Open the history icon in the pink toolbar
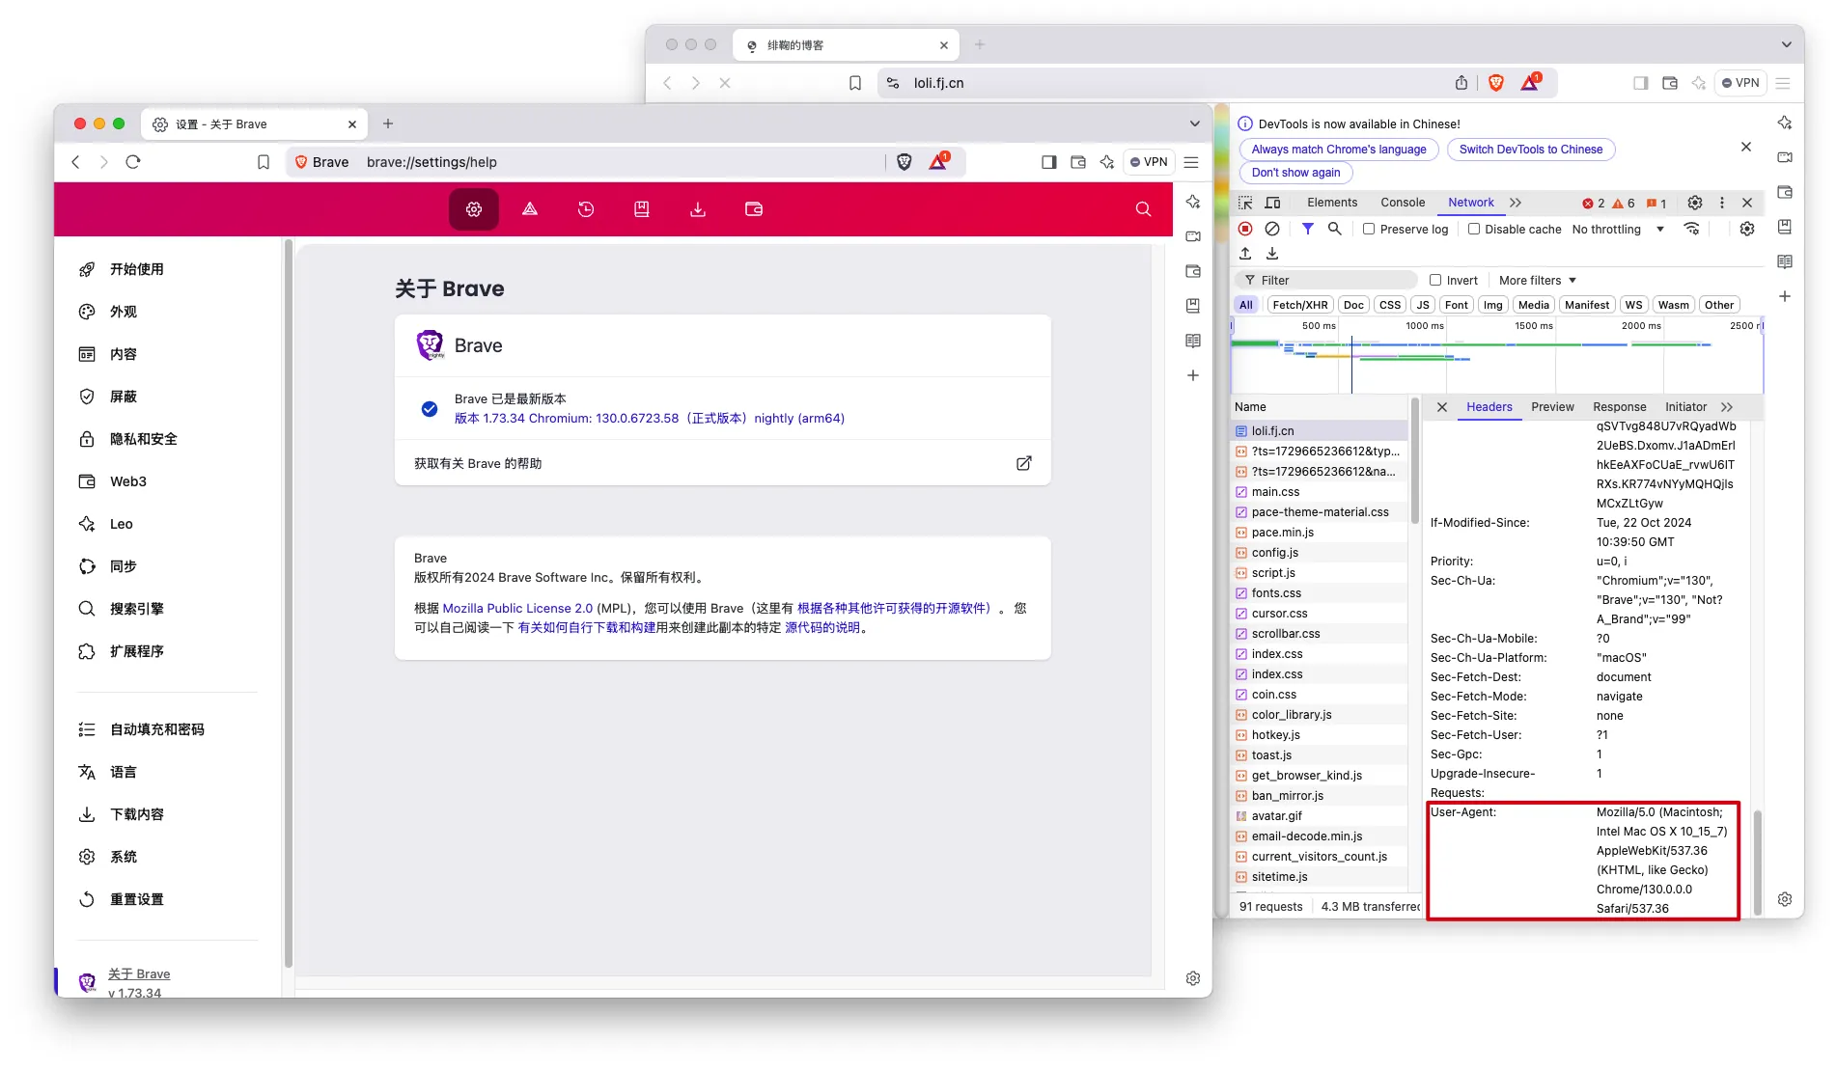The height and width of the screenshot is (1069, 1837). tap(586, 209)
